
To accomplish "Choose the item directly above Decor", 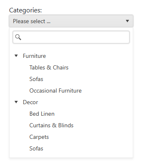I will click(55, 91).
